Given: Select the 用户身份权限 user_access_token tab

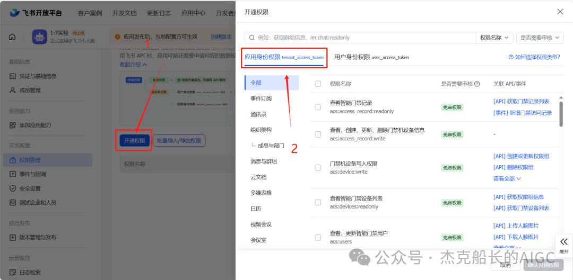Looking at the screenshot, I should (x=371, y=57).
